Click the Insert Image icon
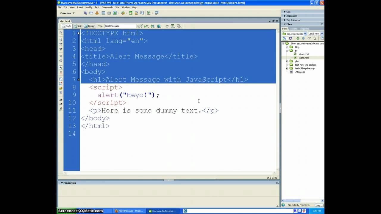Viewport: 381px width, 214px height. [115, 13]
